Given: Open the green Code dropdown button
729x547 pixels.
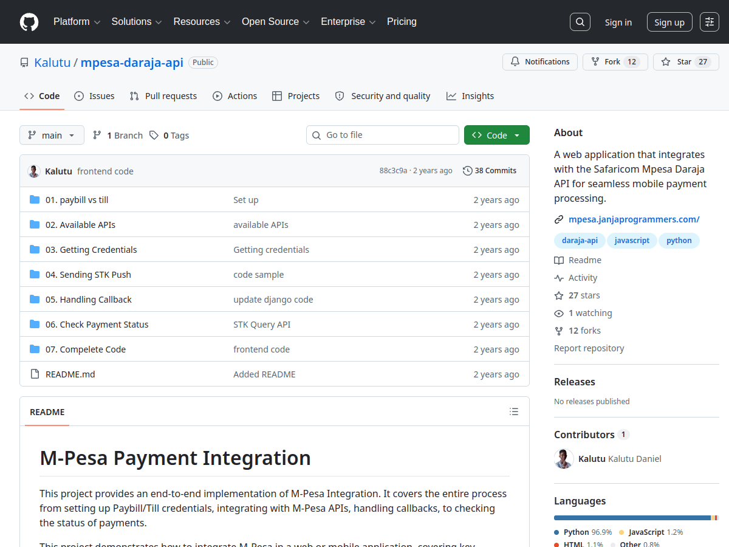Looking at the screenshot, I should pyautogui.click(x=497, y=135).
